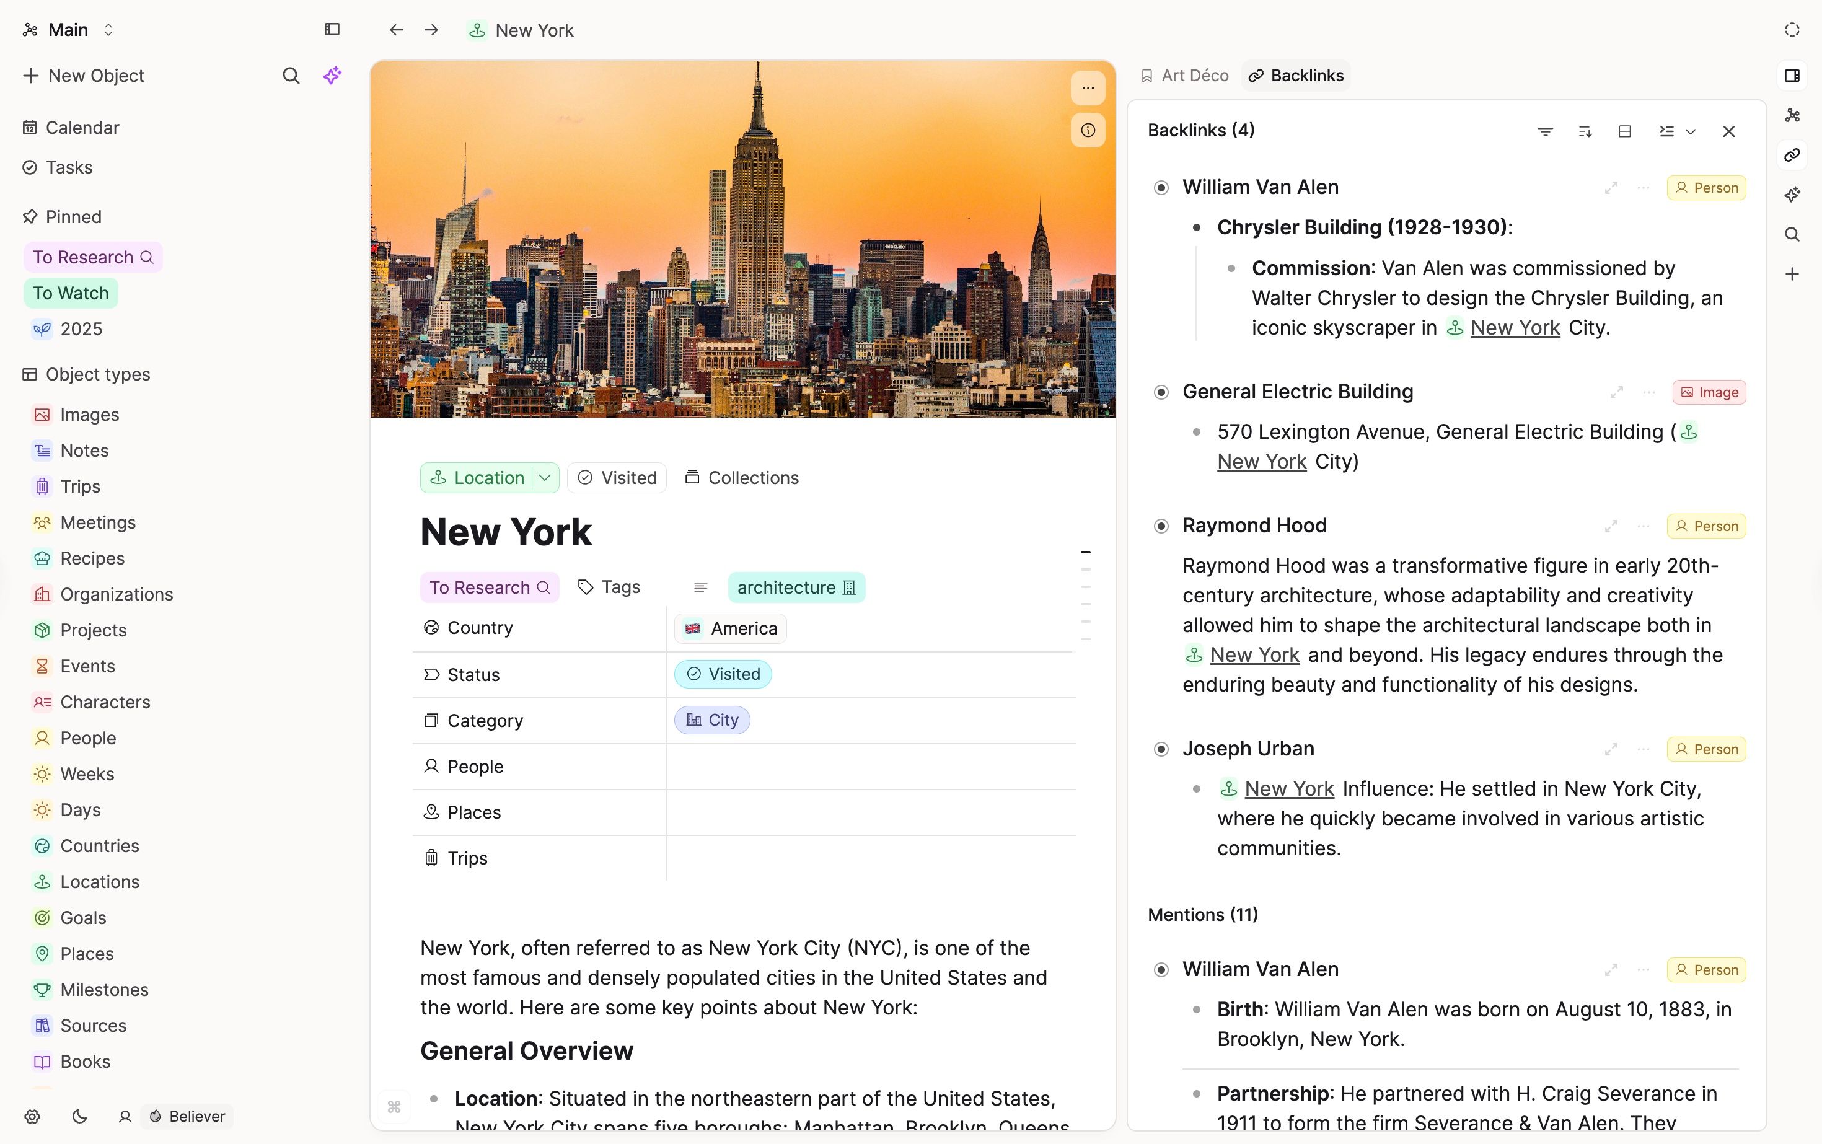Click the architecture tag chip
This screenshot has width=1822, height=1144.
(x=796, y=587)
